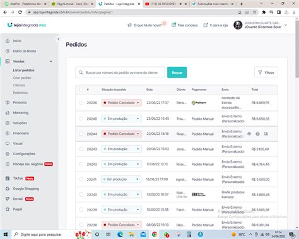This screenshot has height=239, width=299.
Task: Open File Explorer from the taskbar
Action: [132, 235]
